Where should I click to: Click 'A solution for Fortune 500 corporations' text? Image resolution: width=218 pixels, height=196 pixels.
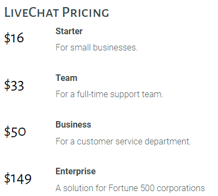point(130,188)
